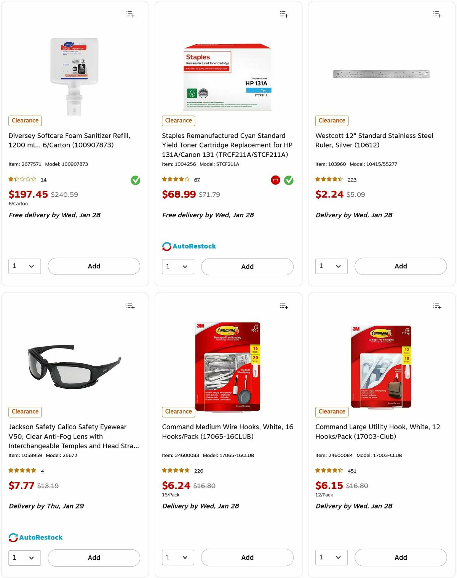Click the AutoRestock icon on the safety eyewear card
The height and width of the screenshot is (578, 457).
point(14,537)
